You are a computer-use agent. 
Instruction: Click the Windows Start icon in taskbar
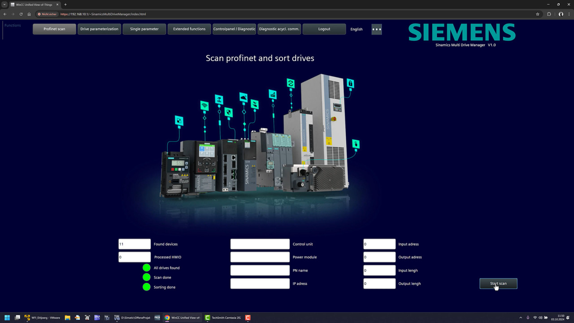click(x=7, y=318)
